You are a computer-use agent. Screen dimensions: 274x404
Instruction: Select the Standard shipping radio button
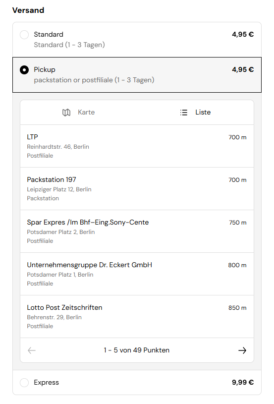point(24,35)
